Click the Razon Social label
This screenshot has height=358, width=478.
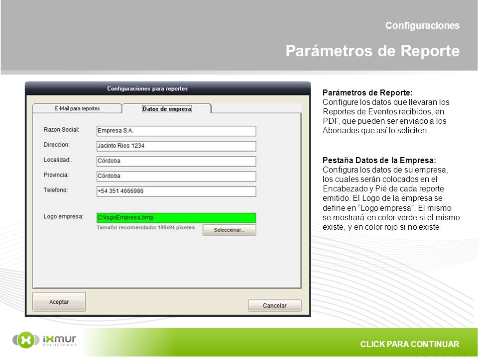(x=61, y=130)
